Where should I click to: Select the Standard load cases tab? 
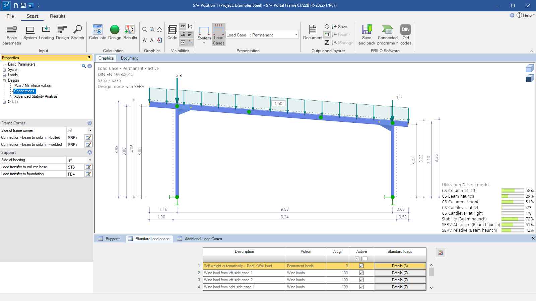pyautogui.click(x=149, y=239)
